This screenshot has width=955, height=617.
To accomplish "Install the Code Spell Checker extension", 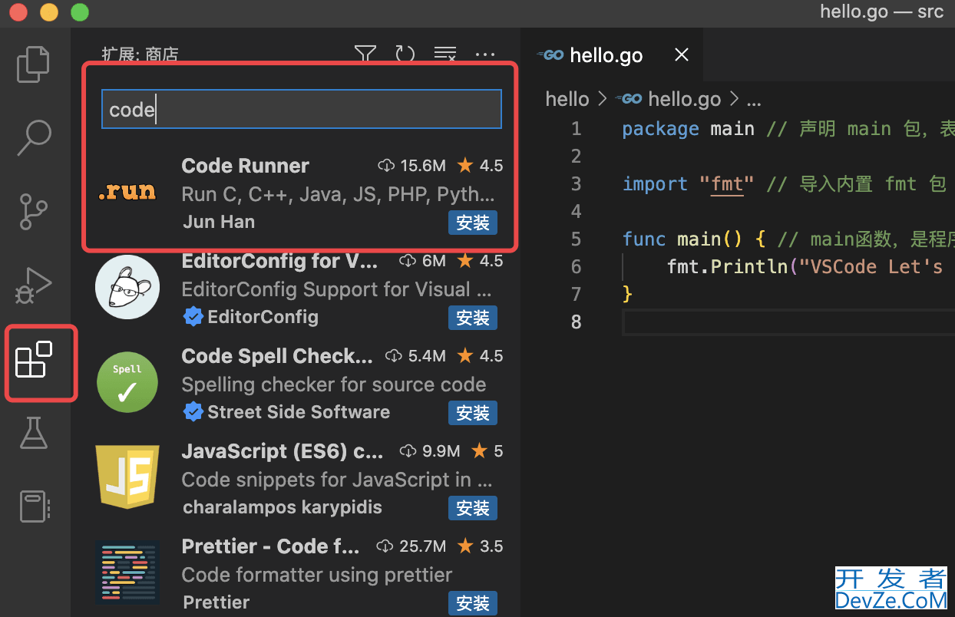I will tap(473, 413).
